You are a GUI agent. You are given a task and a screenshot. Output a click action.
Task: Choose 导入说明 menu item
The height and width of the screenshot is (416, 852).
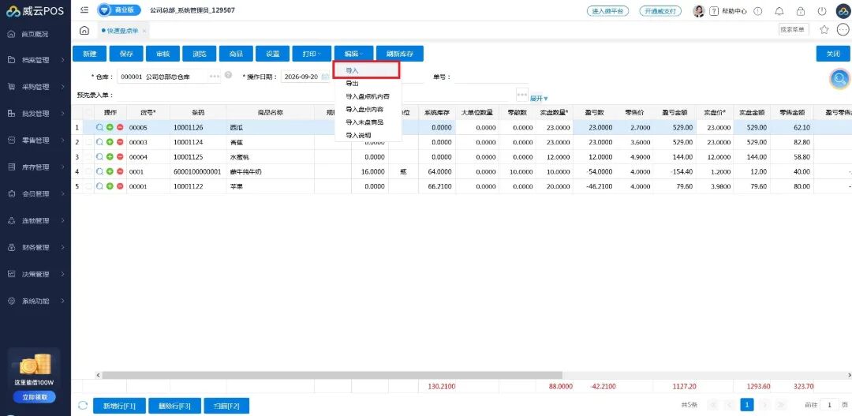pyautogui.click(x=368, y=135)
